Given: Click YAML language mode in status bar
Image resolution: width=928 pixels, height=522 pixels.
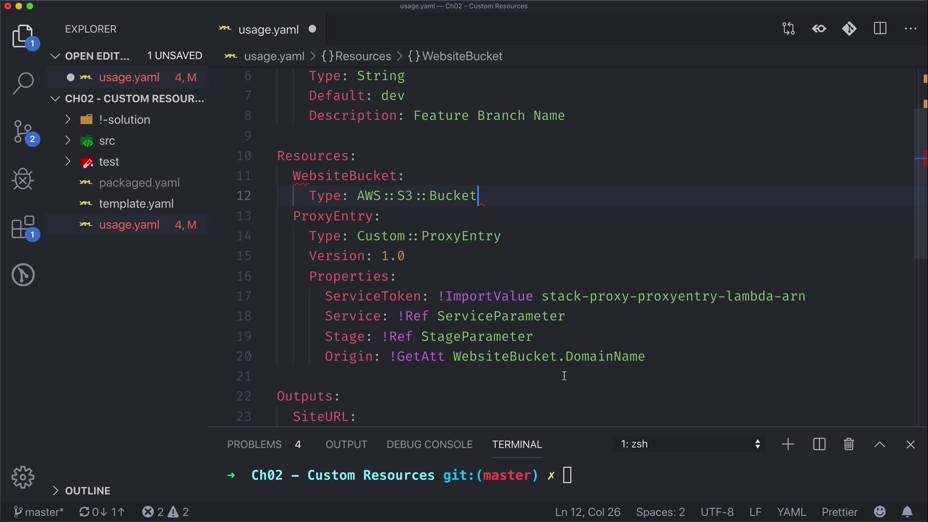Looking at the screenshot, I should point(791,512).
